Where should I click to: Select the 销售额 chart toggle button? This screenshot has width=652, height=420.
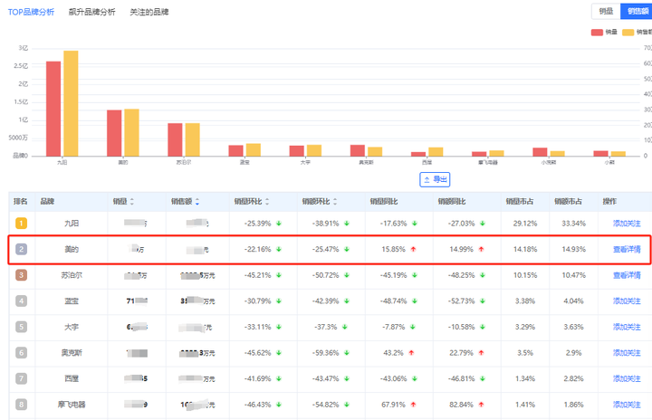637,11
